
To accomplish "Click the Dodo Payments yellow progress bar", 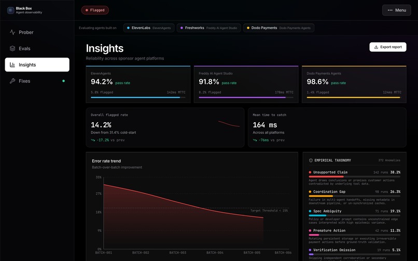I will [x=354, y=97].
